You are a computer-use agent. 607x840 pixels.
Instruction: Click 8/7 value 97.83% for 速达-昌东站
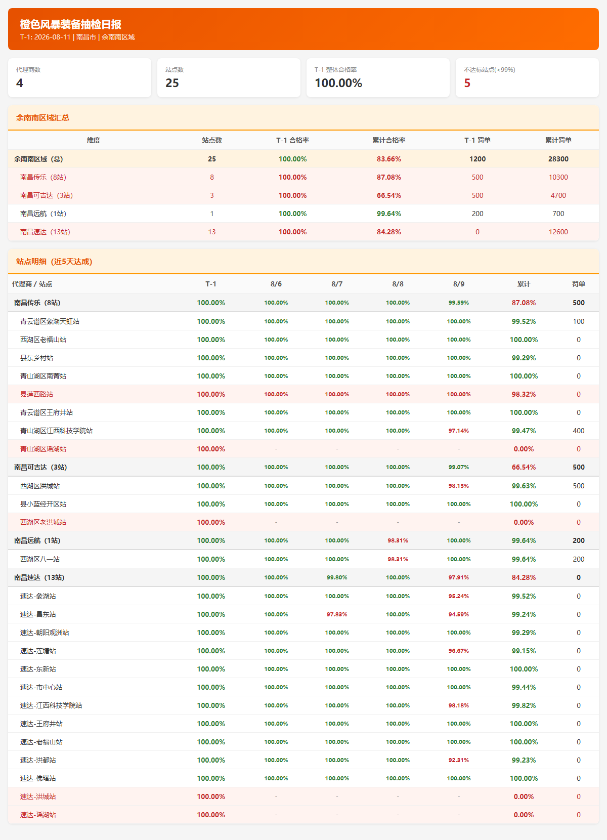(x=337, y=614)
